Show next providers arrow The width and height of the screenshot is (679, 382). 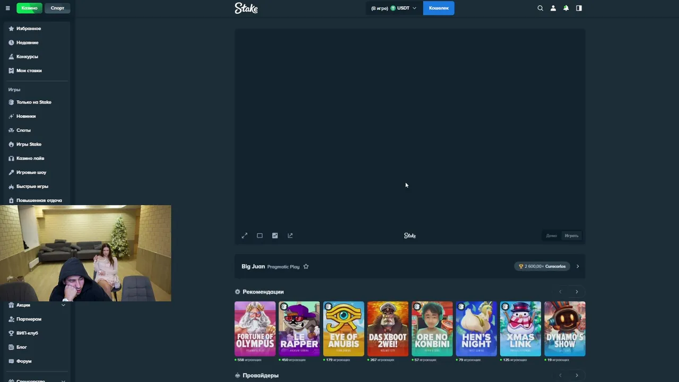[577, 376]
